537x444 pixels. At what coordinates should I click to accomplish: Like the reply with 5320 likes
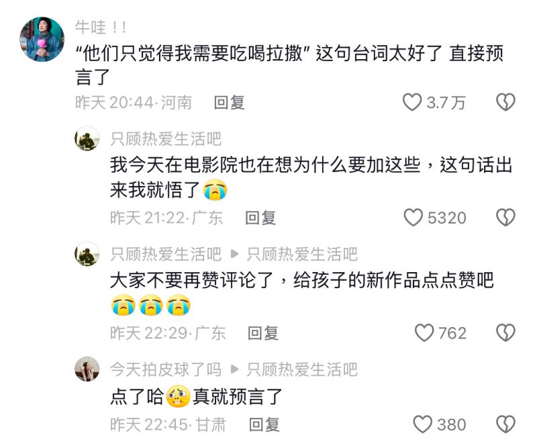(413, 218)
